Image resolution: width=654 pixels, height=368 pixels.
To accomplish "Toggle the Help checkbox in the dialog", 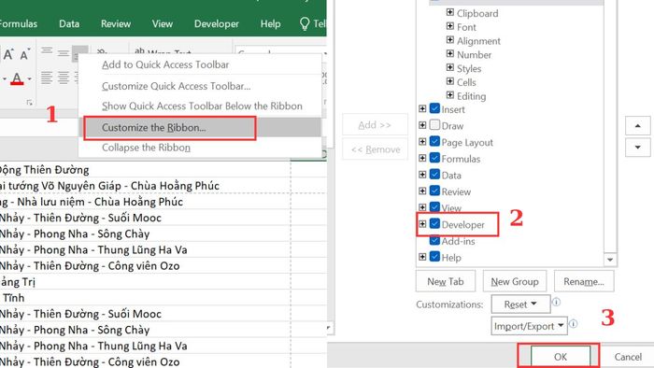I will click(434, 257).
